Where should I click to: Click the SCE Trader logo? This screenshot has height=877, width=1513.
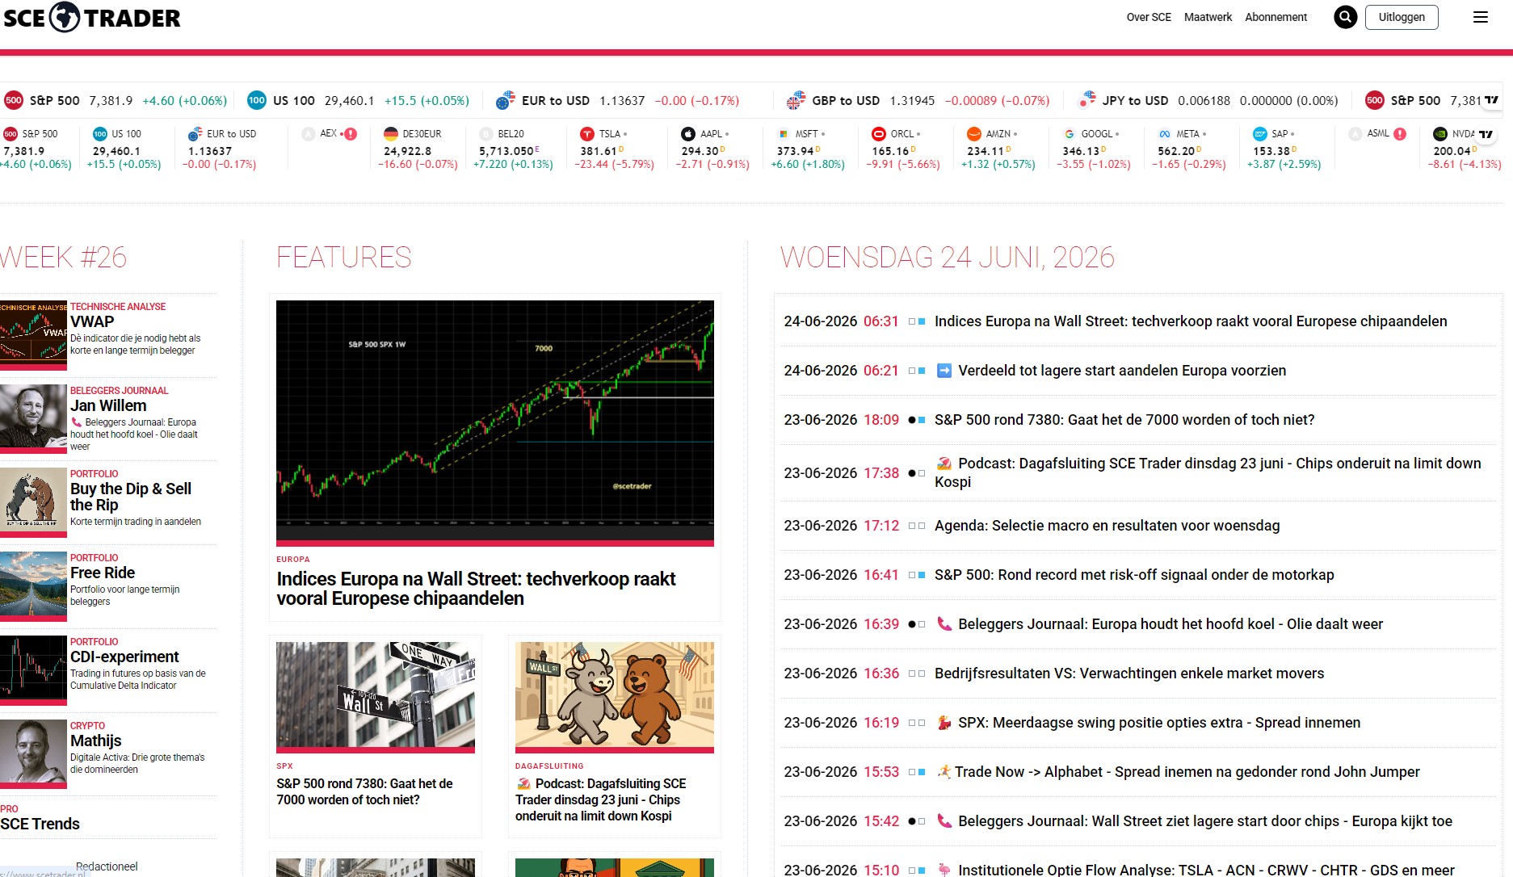pos(92,17)
